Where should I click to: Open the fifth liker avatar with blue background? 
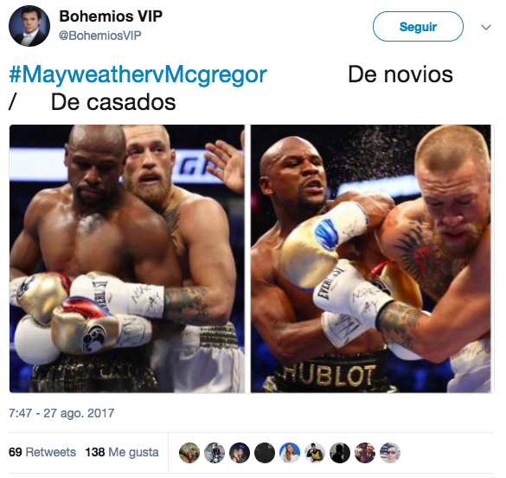290,453
